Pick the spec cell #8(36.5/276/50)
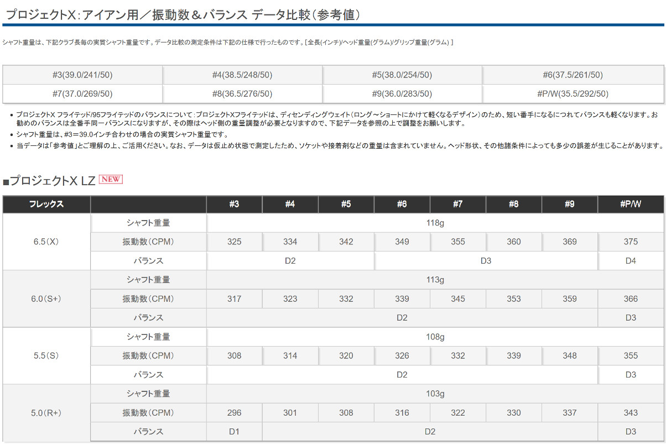 click(x=242, y=94)
